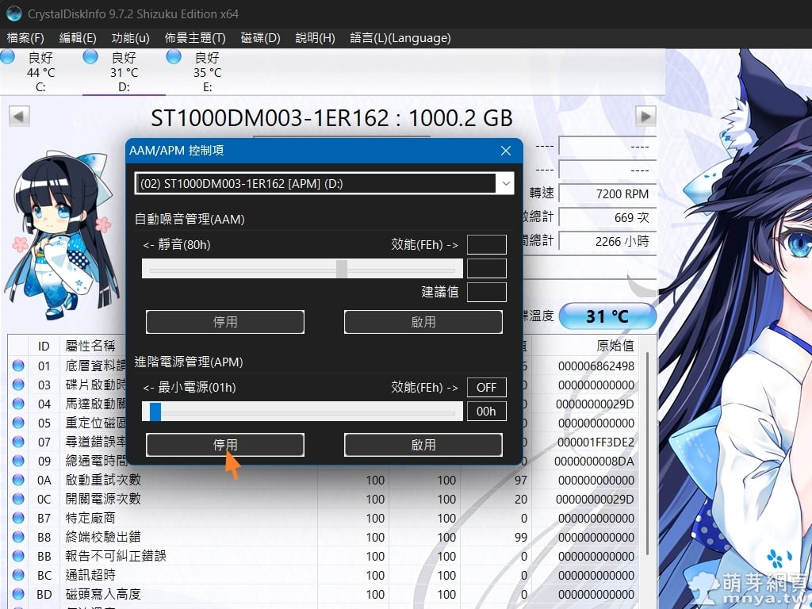This screenshot has height=609, width=812.
Task: Open the disk selection dropdown in the dialog
Action: pyautogui.click(x=505, y=183)
